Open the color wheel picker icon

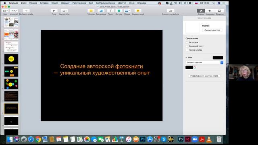point(194,67)
